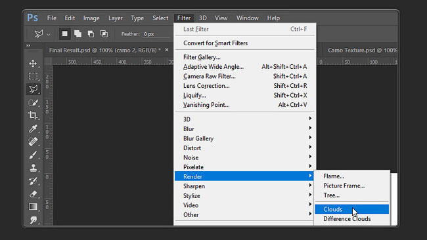
Task: Select the Spot Healing Brush tool
Action: click(33, 142)
